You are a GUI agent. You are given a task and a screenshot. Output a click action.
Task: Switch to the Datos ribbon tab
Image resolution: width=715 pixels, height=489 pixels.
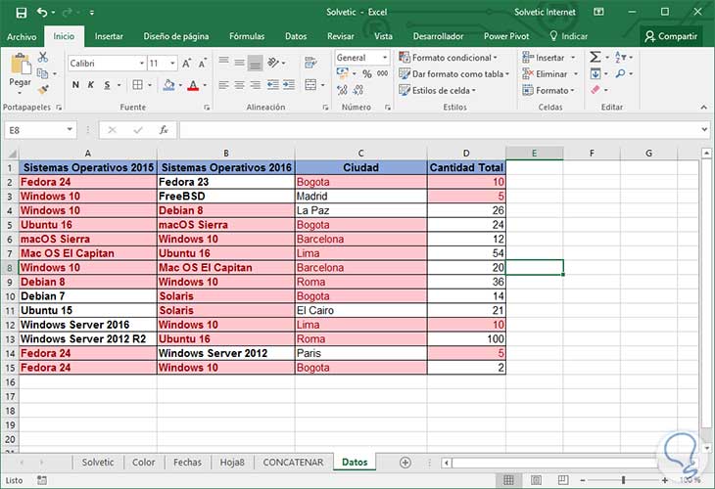tap(296, 36)
